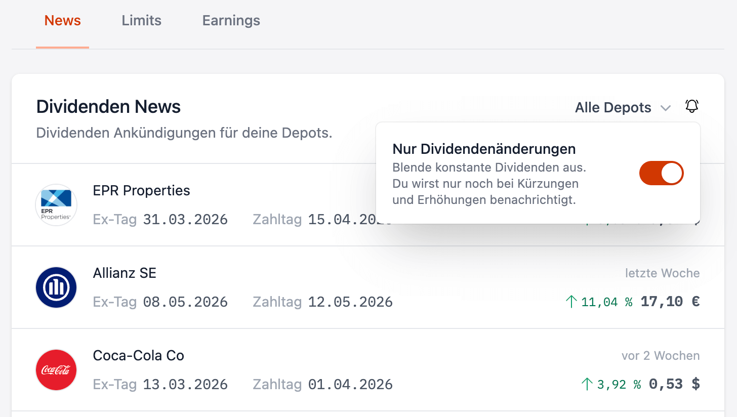Click the notification bell icon
Image resolution: width=737 pixels, height=417 pixels.
[x=691, y=106]
